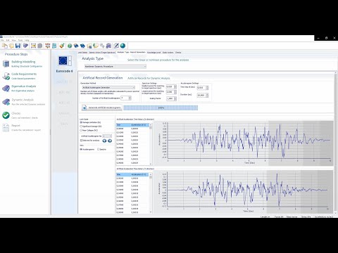The image size is (338, 253).
Task: Switch to the Knowledge Level tab
Action: pos(154,53)
